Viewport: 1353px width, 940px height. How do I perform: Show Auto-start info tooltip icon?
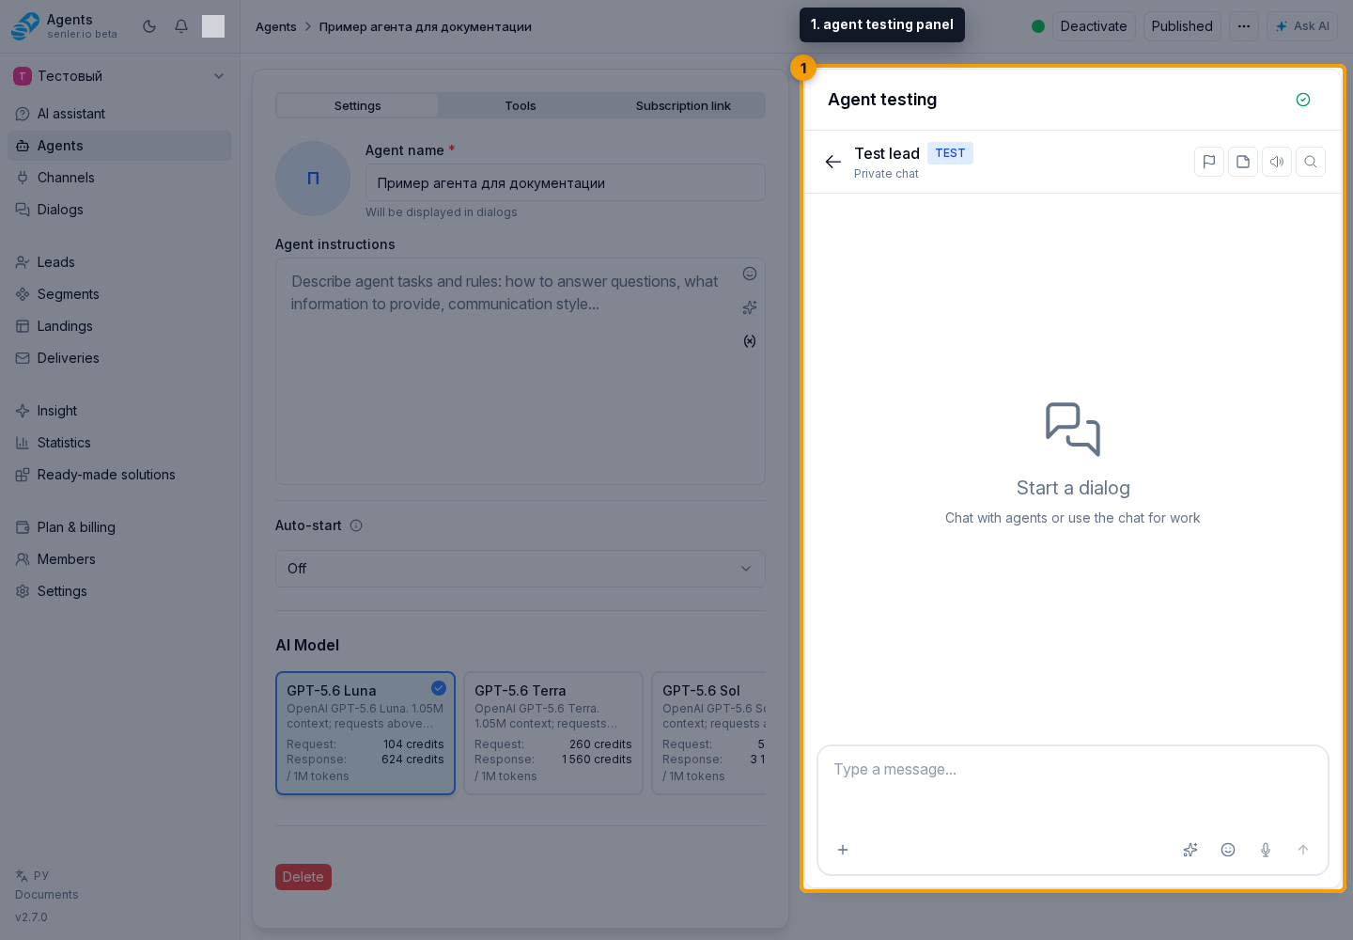point(356,525)
